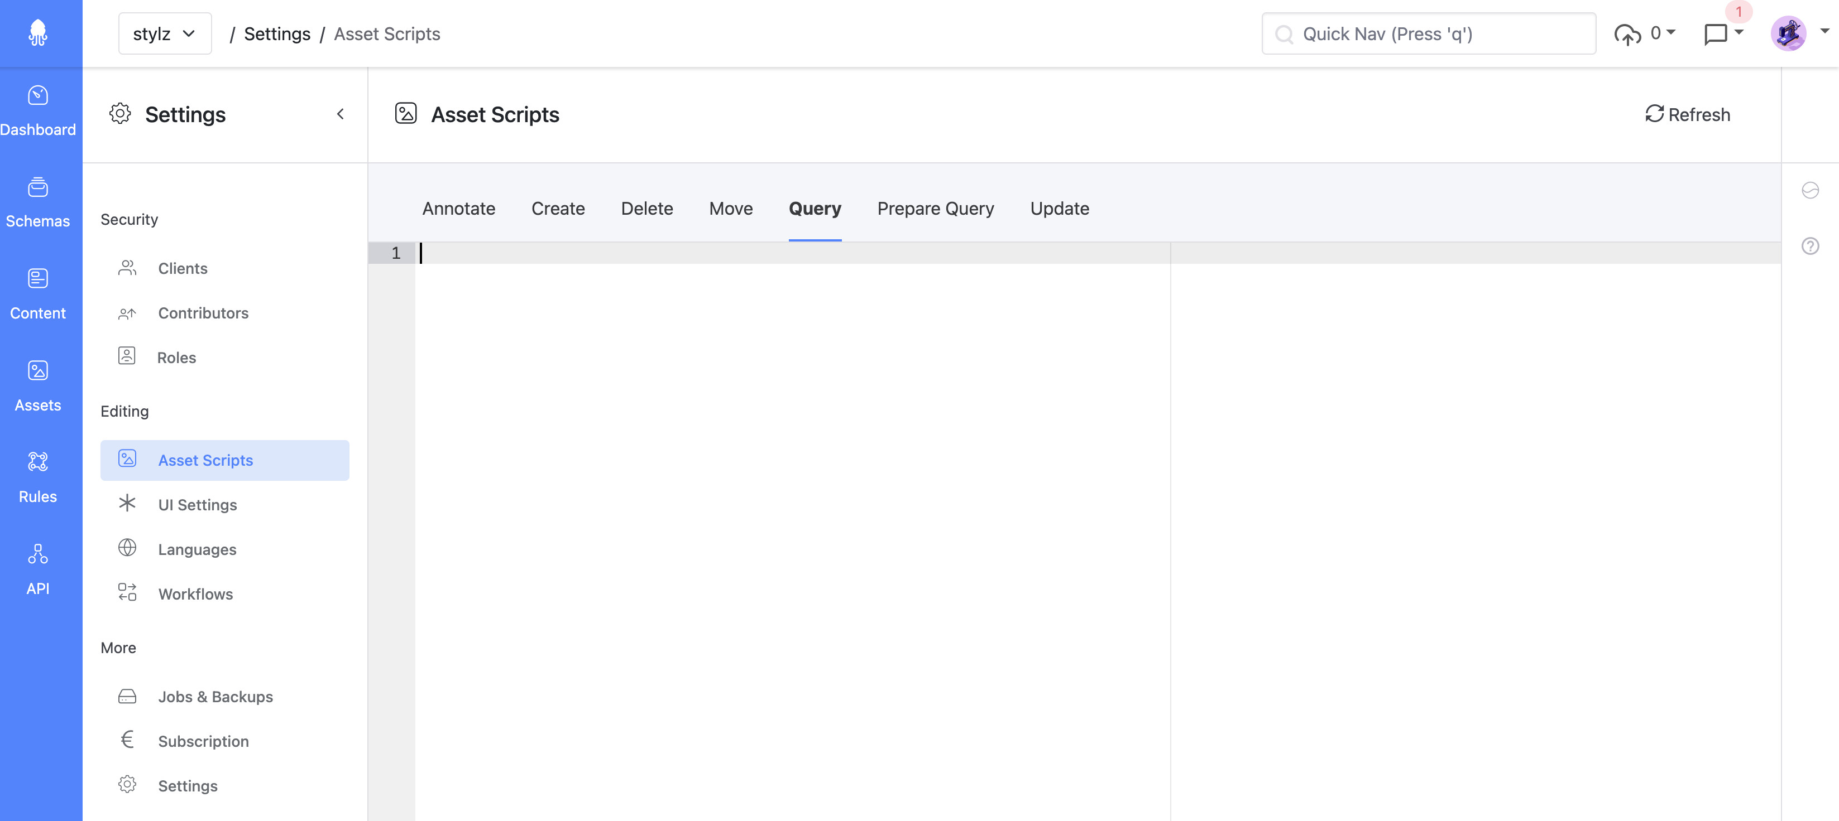The height and width of the screenshot is (821, 1839).
Task: Collapse the Settings panel chevron
Action: coord(341,114)
